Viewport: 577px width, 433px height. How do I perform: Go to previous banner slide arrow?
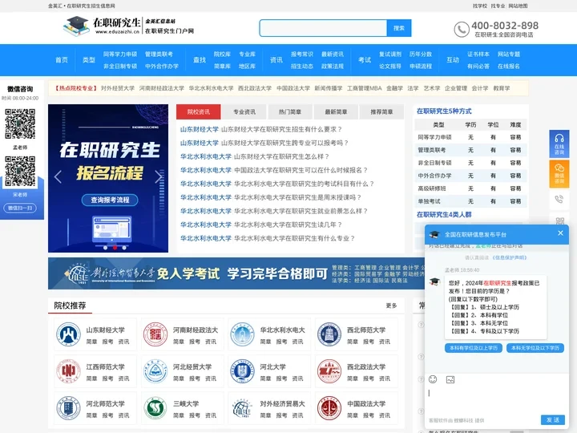click(58, 176)
